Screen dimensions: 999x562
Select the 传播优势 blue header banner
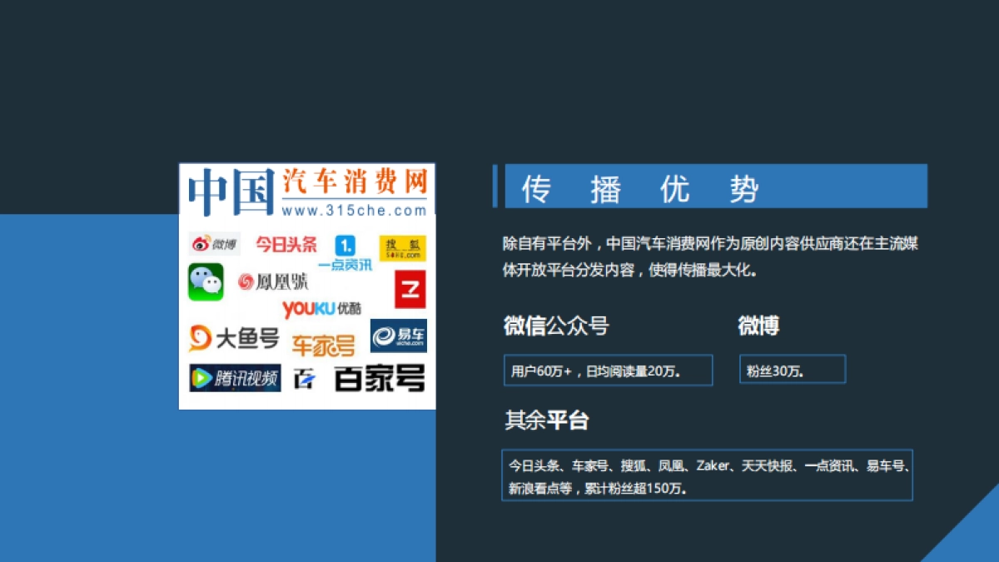point(714,187)
